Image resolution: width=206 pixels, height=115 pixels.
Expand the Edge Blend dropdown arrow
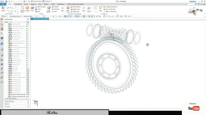[51, 12]
